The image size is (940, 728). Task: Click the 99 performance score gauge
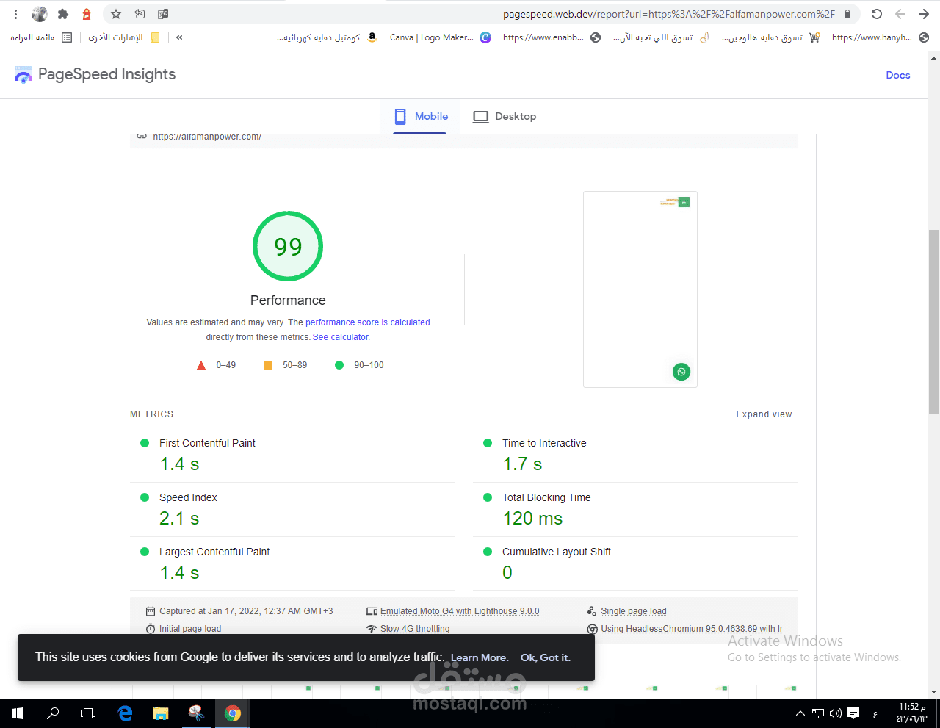[x=288, y=246]
